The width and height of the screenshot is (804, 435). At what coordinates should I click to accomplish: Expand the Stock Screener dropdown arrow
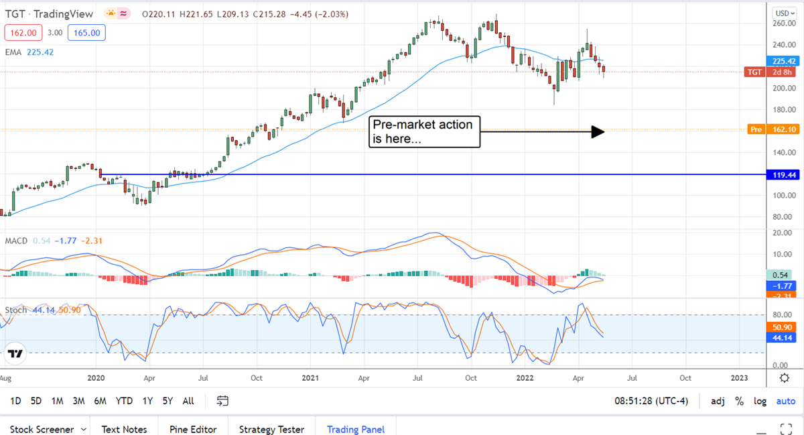(x=84, y=429)
